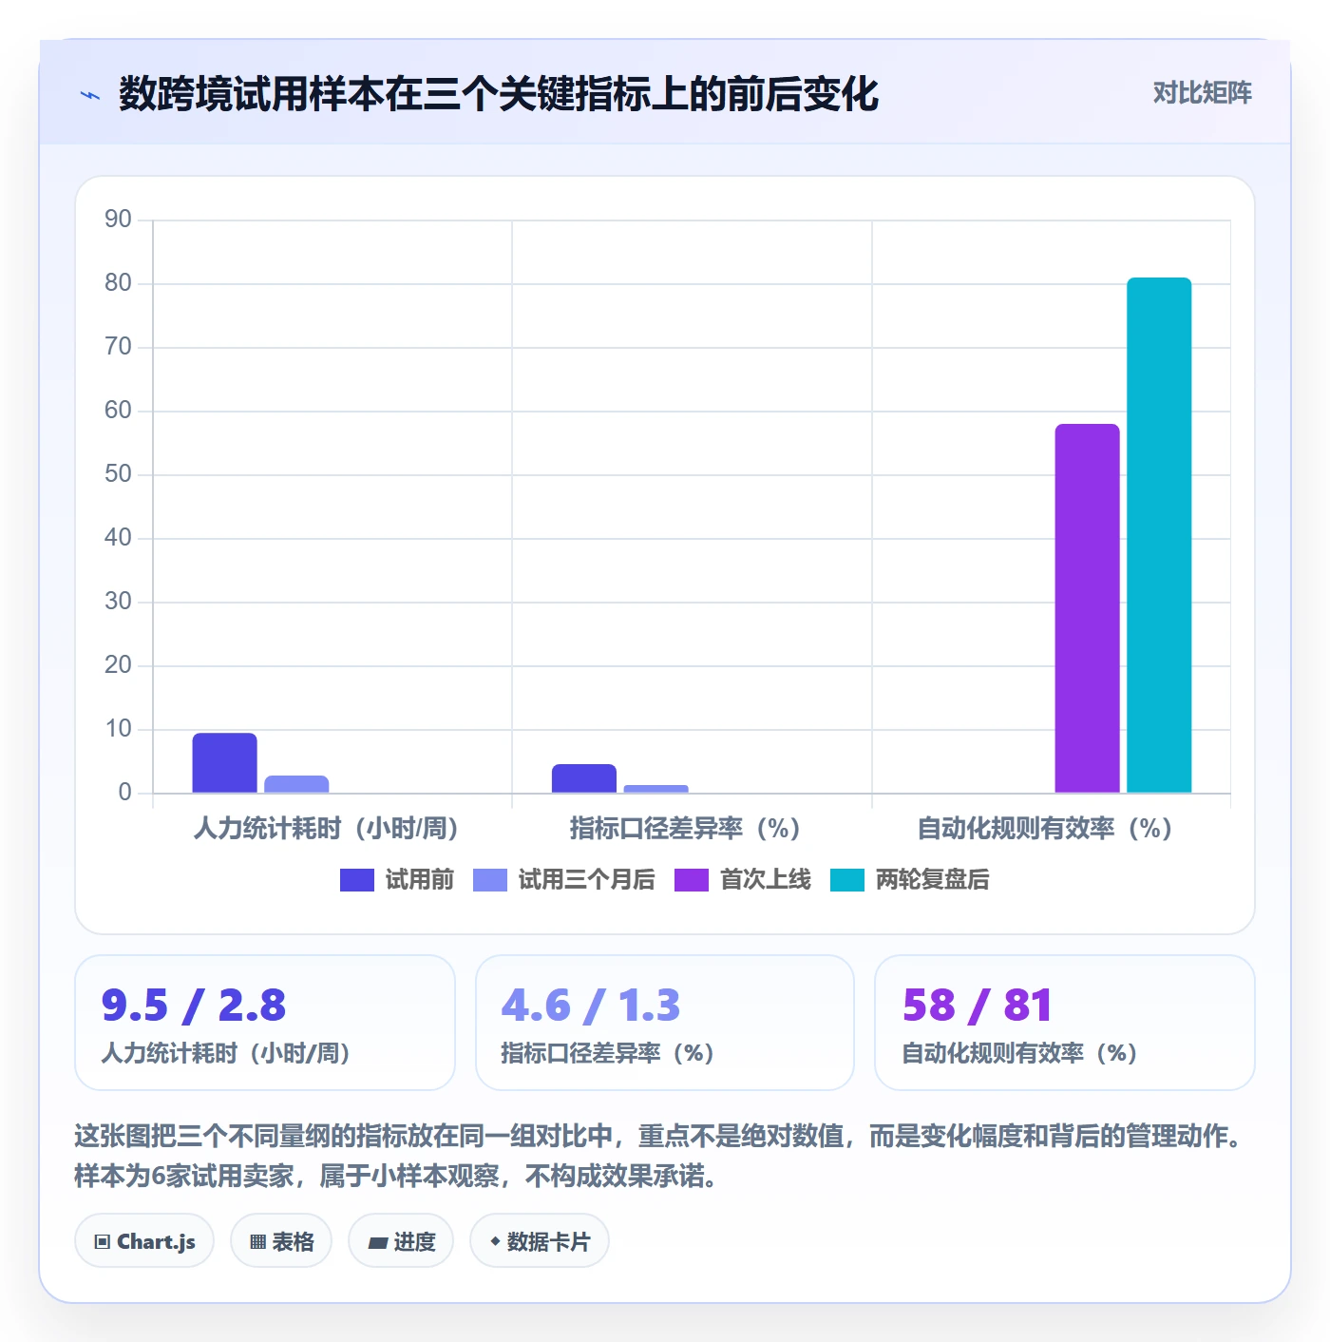Click the 对比矩阵 label in the header
The image size is (1330, 1342).
pyautogui.click(x=1202, y=93)
